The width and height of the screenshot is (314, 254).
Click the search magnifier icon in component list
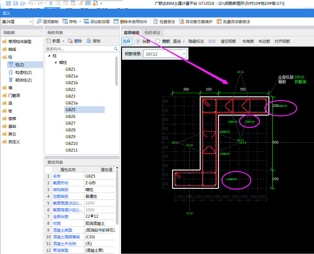click(116, 49)
